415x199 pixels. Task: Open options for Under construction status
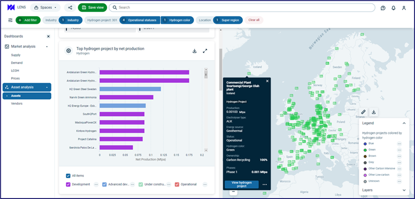tap(169, 185)
